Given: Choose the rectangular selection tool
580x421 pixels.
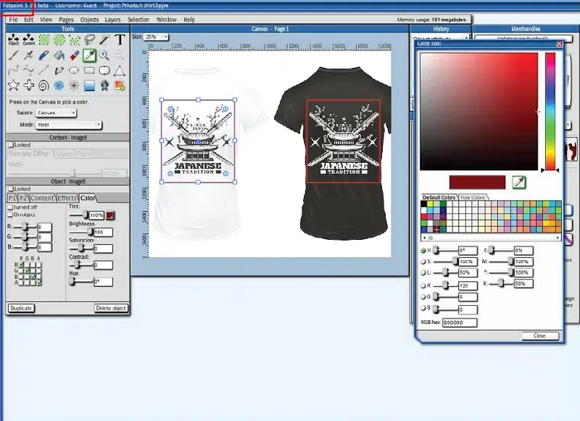Looking at the screenshot, I should [x=44, y=39].
